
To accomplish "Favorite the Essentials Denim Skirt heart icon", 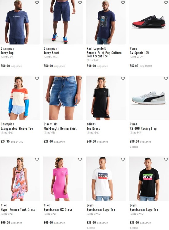I will tap(80, 79).
